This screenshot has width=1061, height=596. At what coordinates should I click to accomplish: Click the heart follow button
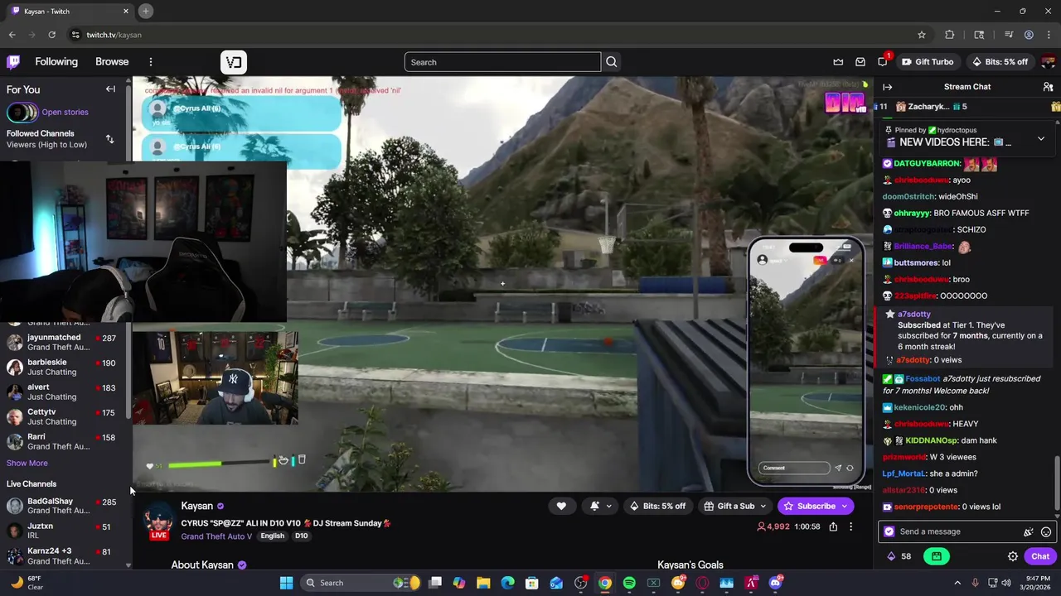(561, 506)
